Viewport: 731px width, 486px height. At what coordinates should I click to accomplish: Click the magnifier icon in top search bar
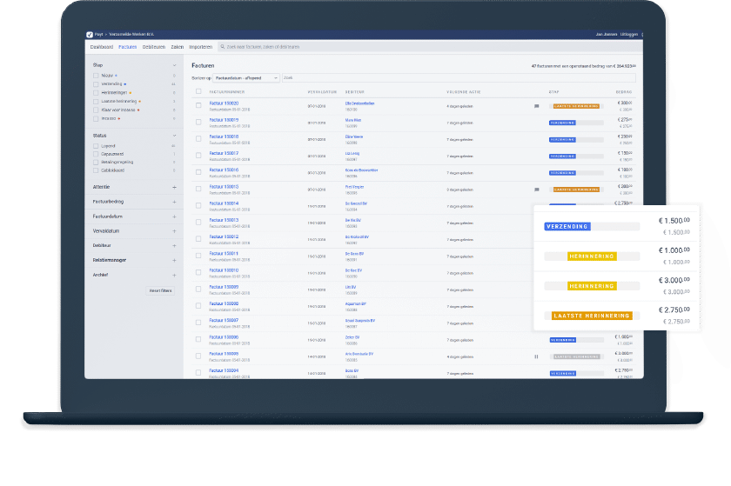click(x=223, y=47)
